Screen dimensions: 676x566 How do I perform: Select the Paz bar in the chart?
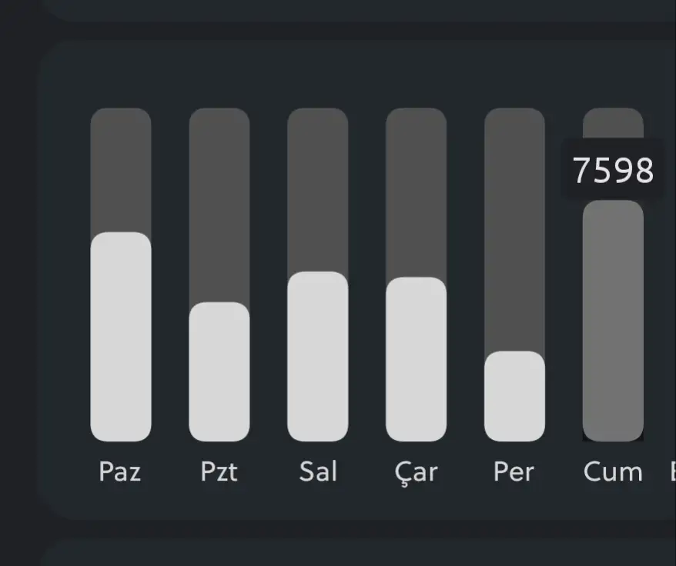121,337
